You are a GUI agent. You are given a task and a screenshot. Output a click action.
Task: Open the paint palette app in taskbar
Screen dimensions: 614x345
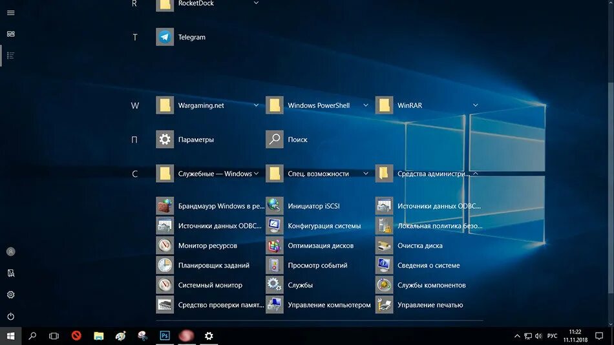121,335
